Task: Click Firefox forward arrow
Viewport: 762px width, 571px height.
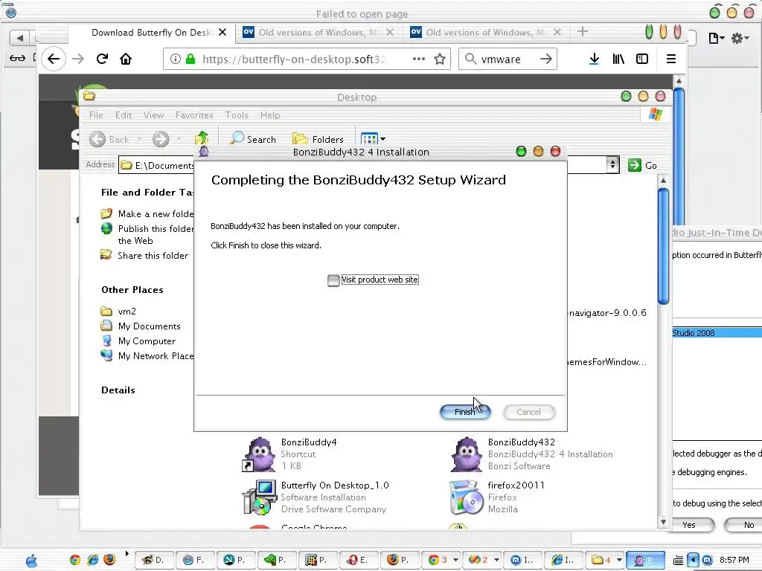Action: pos(77,59)
